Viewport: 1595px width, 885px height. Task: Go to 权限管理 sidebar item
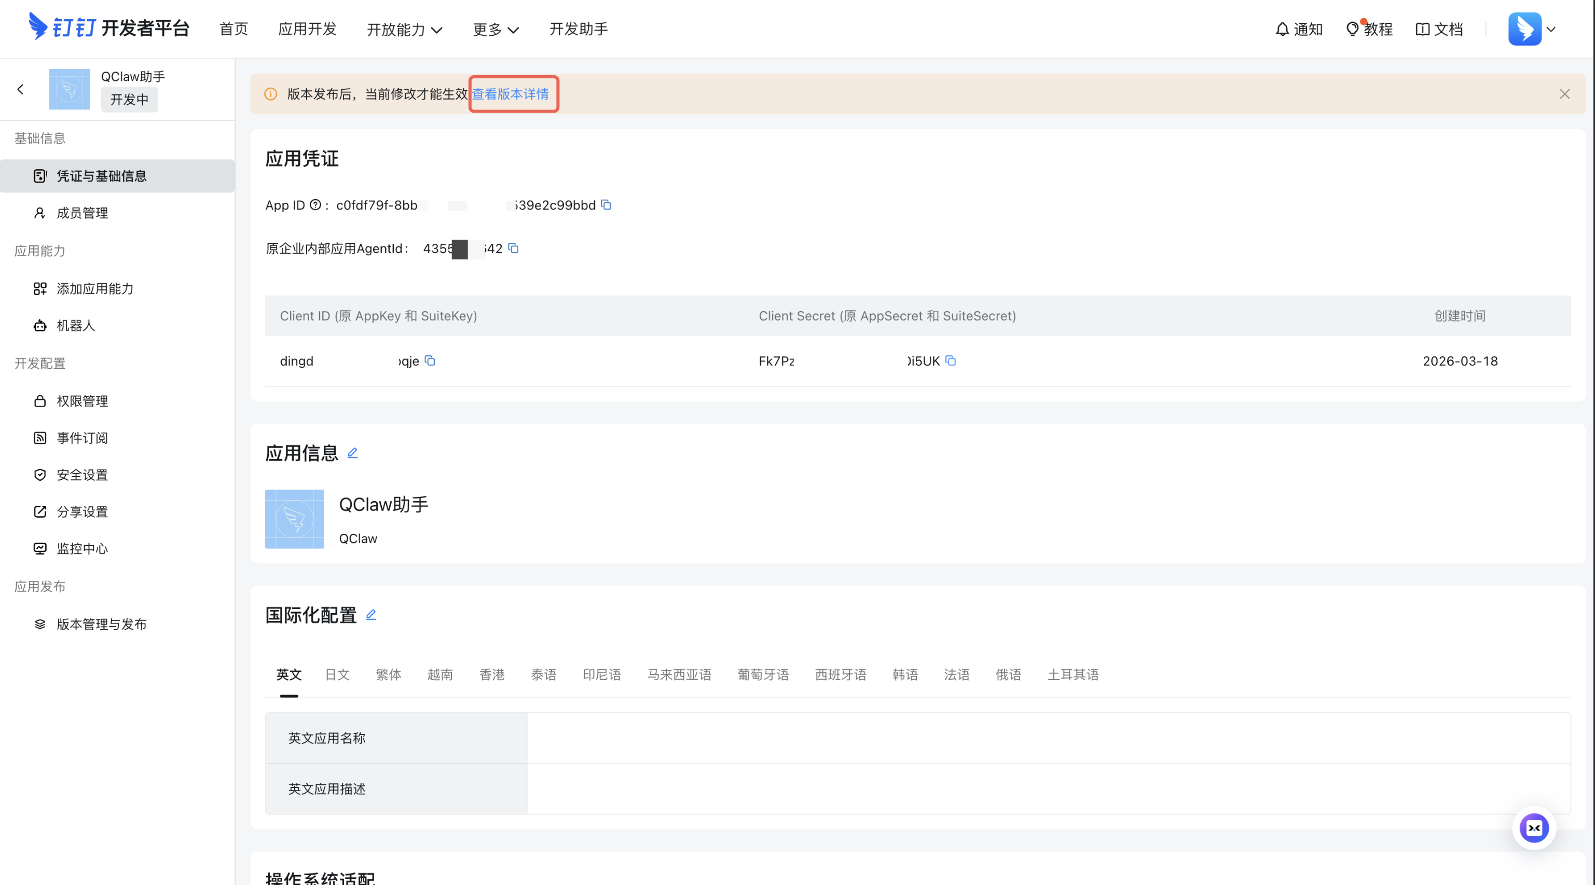pos(82,401)
